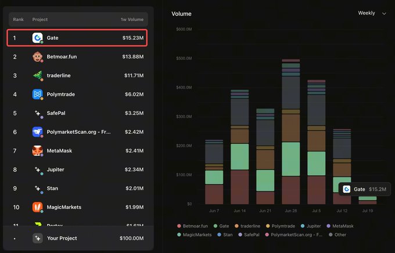
Task: Click the Jul 19 bar in chart
Action: click(368, 200)
